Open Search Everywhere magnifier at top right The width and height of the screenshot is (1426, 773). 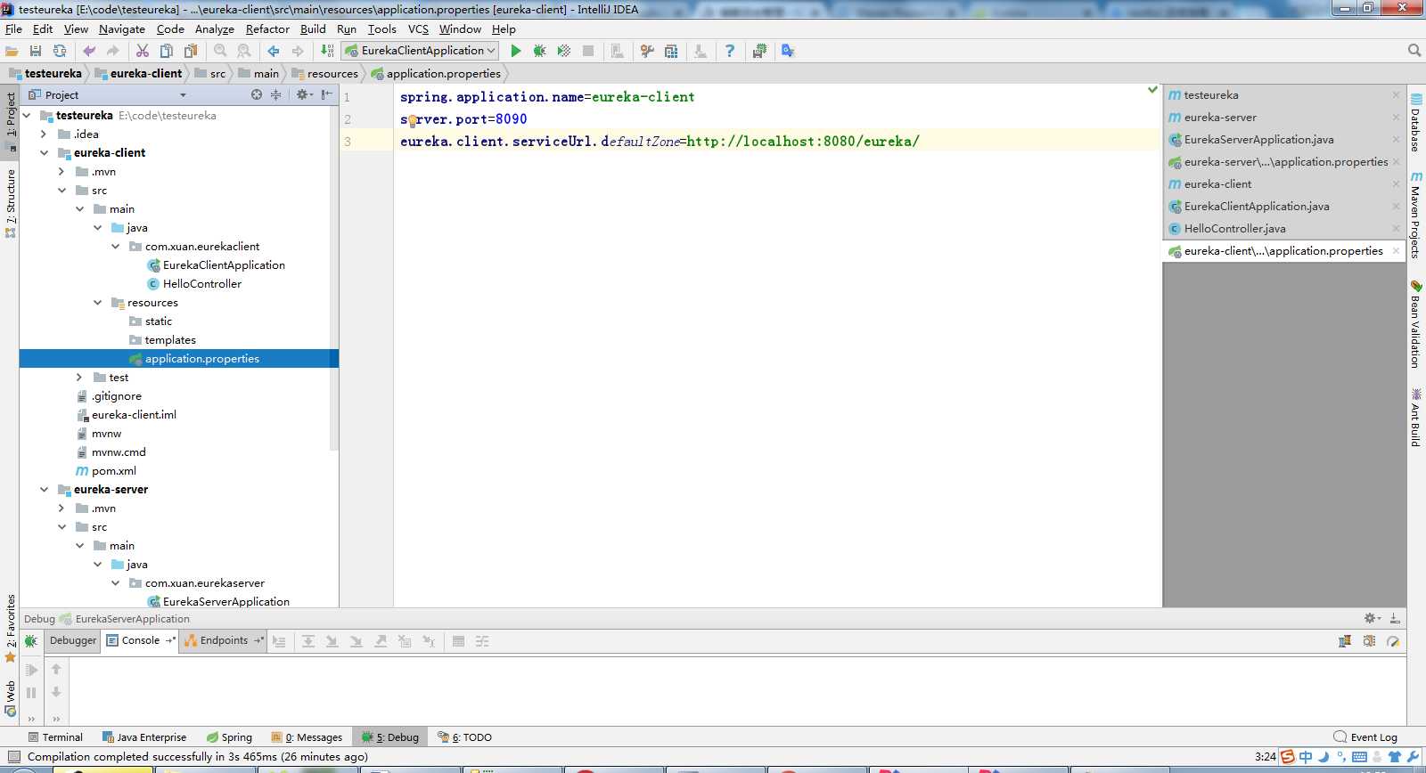(1414, 51)
